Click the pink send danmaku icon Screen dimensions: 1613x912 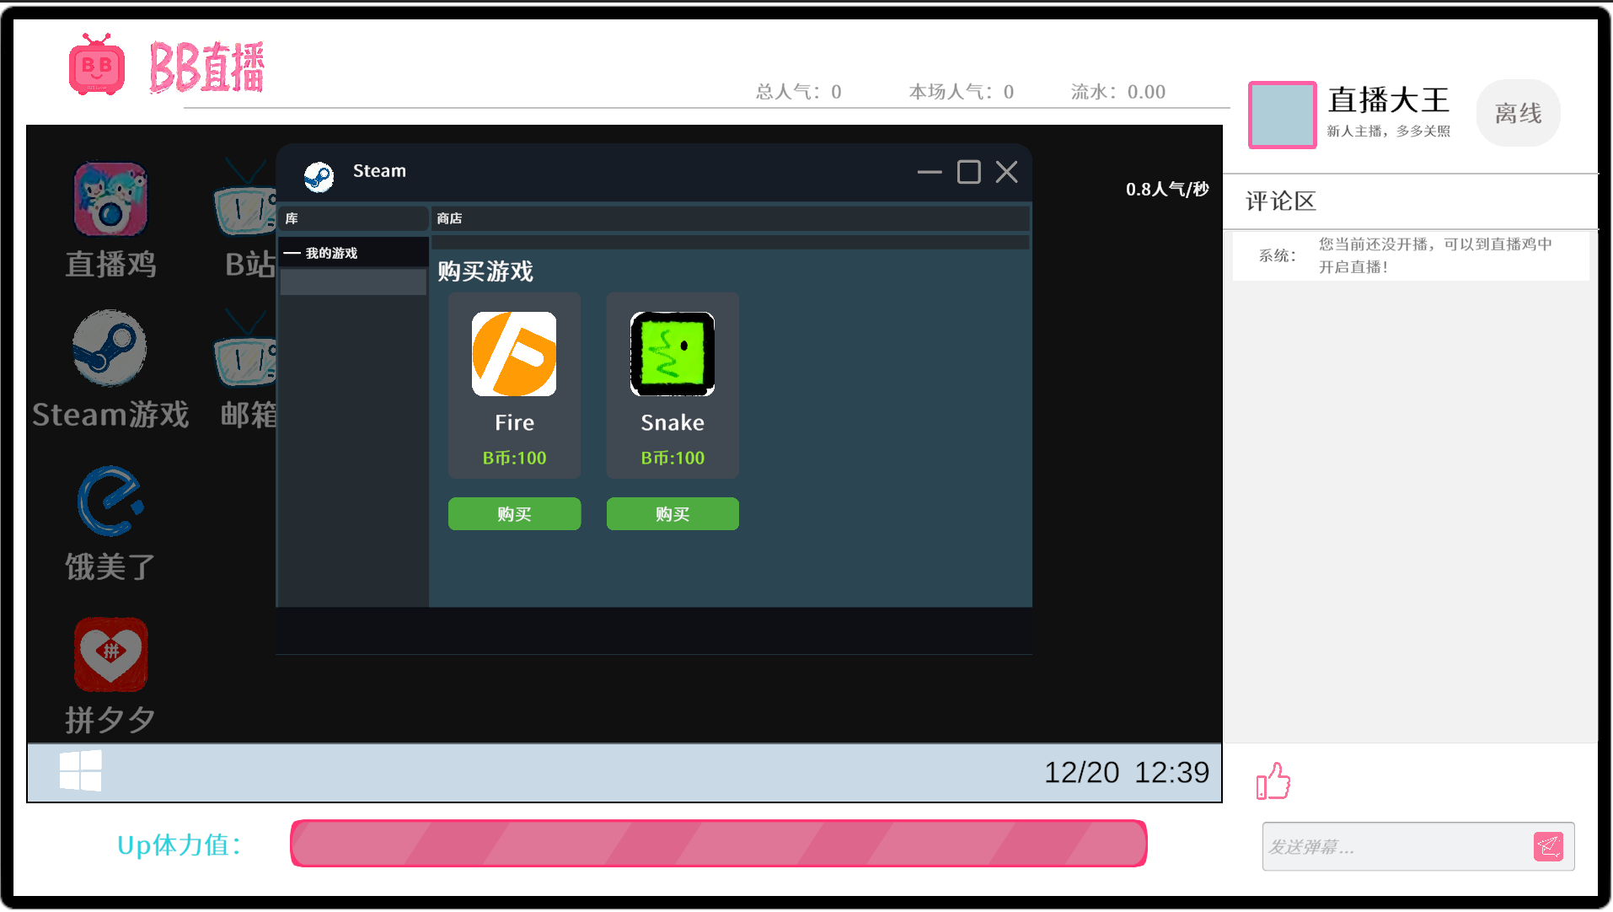click(1548, 846)
